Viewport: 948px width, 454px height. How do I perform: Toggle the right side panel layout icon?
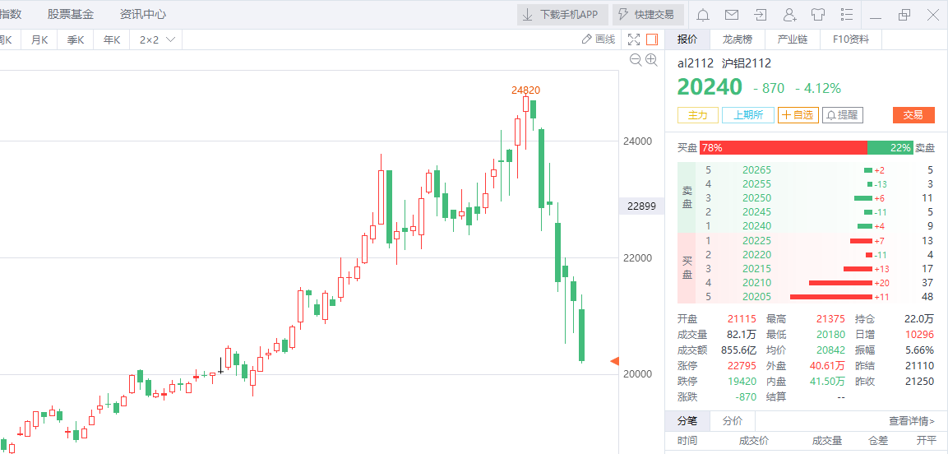tap(652, 39)
